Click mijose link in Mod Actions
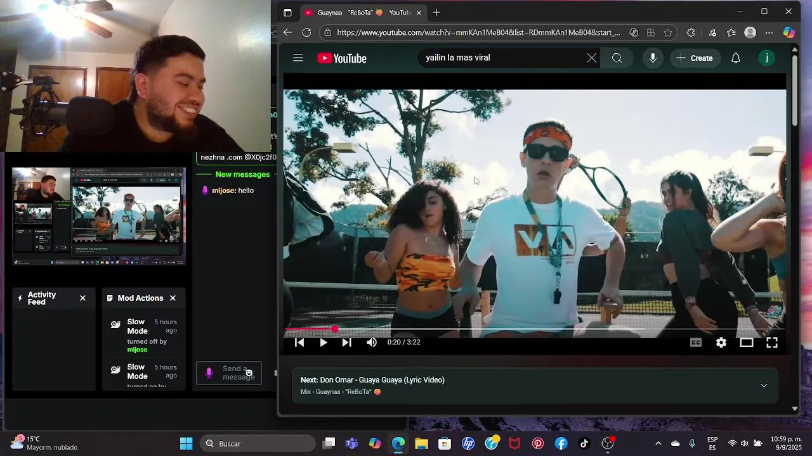 137,350
